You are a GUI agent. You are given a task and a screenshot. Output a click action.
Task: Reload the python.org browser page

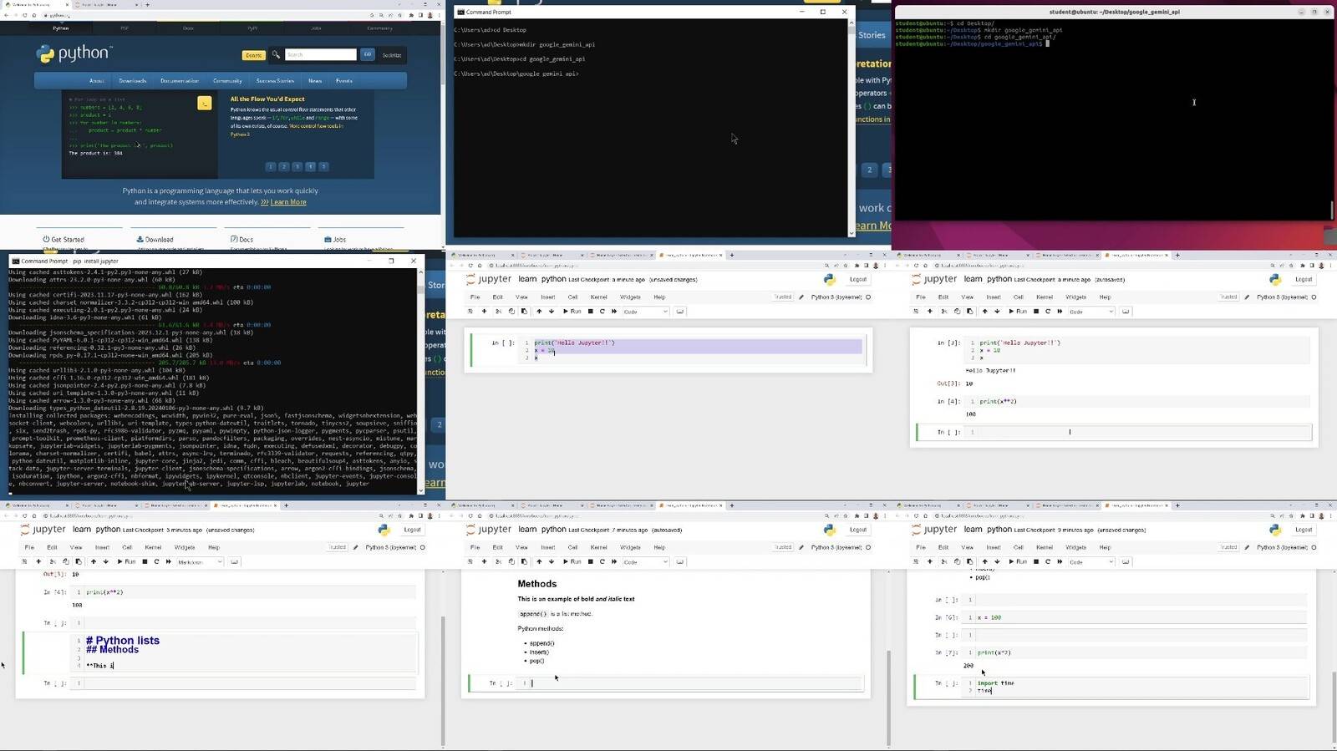point(25,15)
